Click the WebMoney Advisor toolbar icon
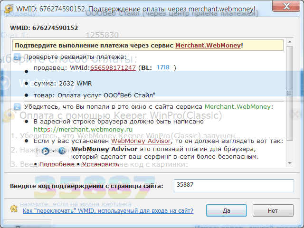Image resolution: width=304 pixels, height=228 pixels. click(46, 151)
